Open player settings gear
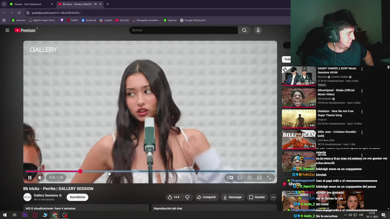This screenshot has width=390, height=219. 250,178
